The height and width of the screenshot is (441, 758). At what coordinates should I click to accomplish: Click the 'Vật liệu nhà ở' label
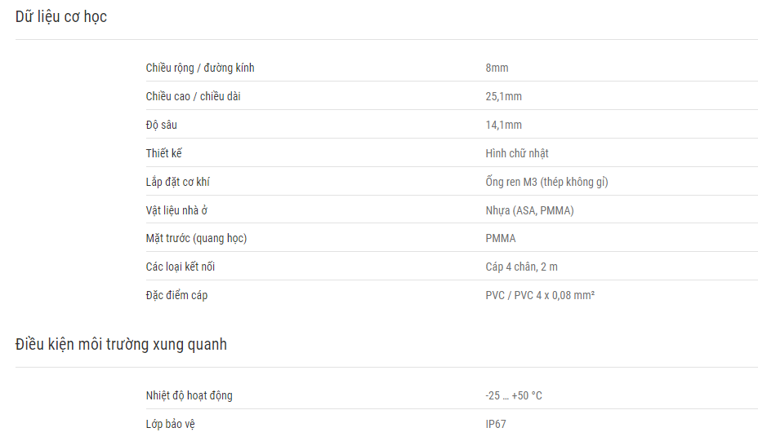click(177, 210)
